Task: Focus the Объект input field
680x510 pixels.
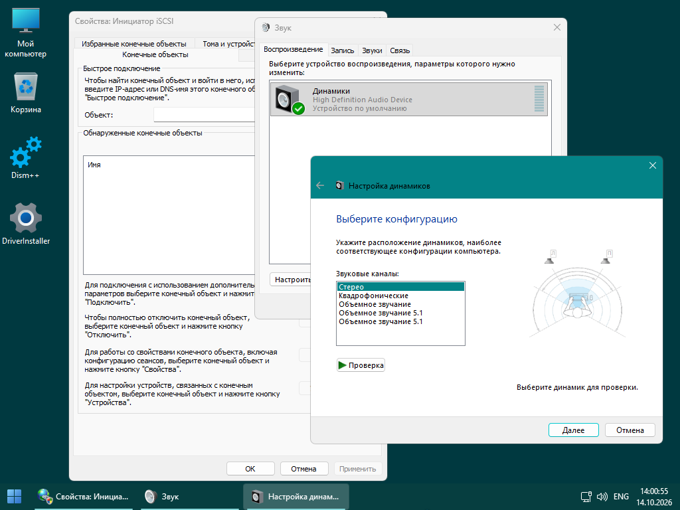Action: click(205, 115)
